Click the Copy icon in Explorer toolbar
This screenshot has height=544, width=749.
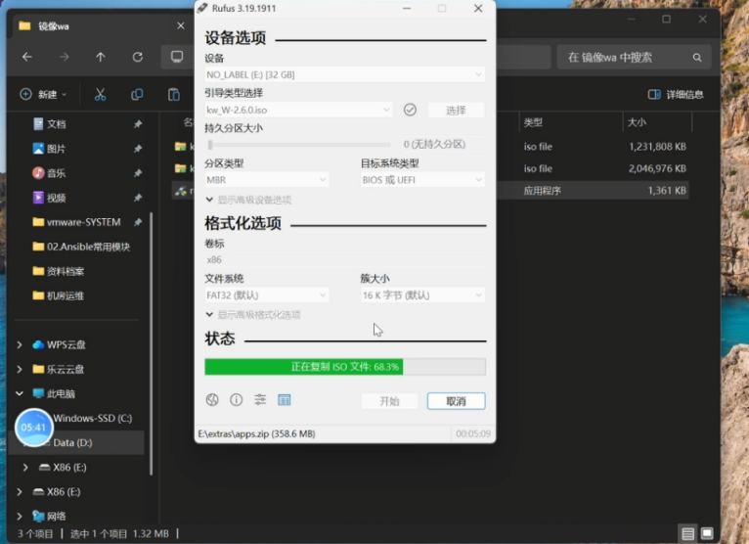pyautogui.click(x=137, y=95)
